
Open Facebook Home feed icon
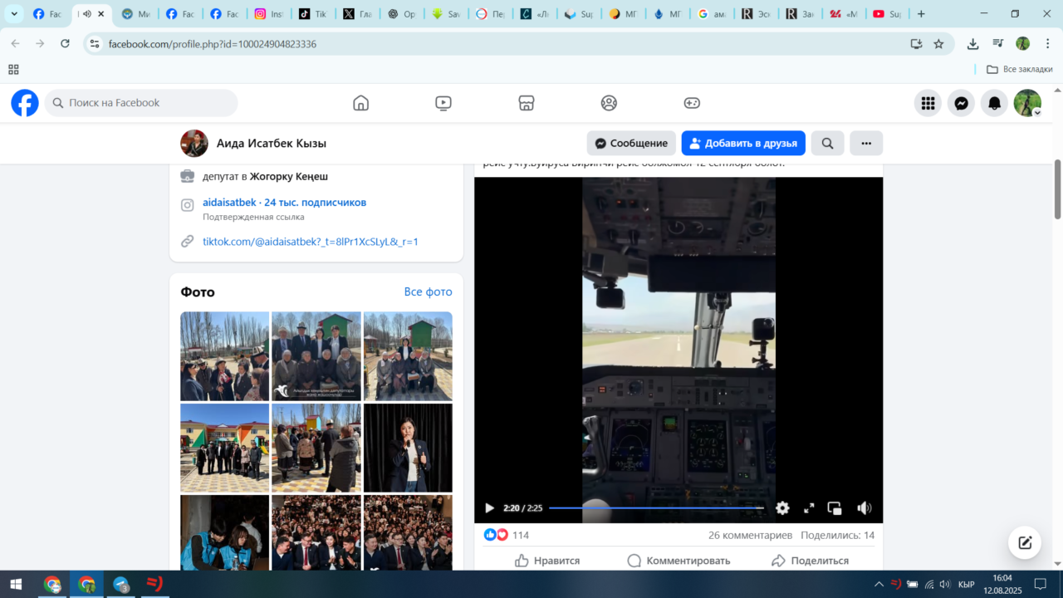tap(360, 103)
